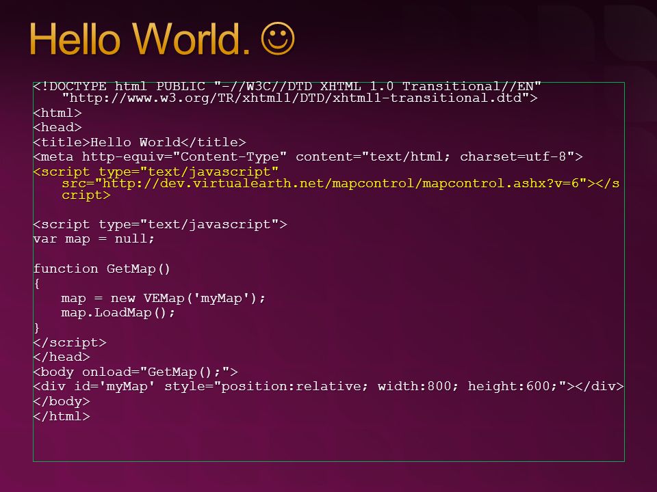Click the meta http-equiv Content-Type line

coord(308,157)
